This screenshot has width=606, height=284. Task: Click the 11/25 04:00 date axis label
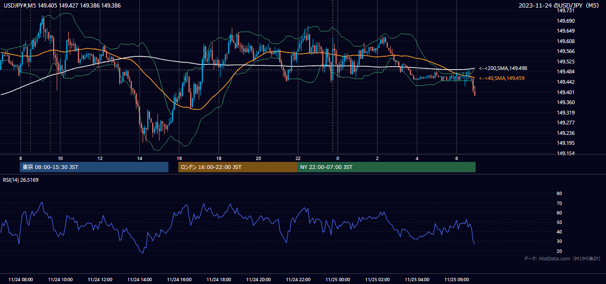point(417,279)
